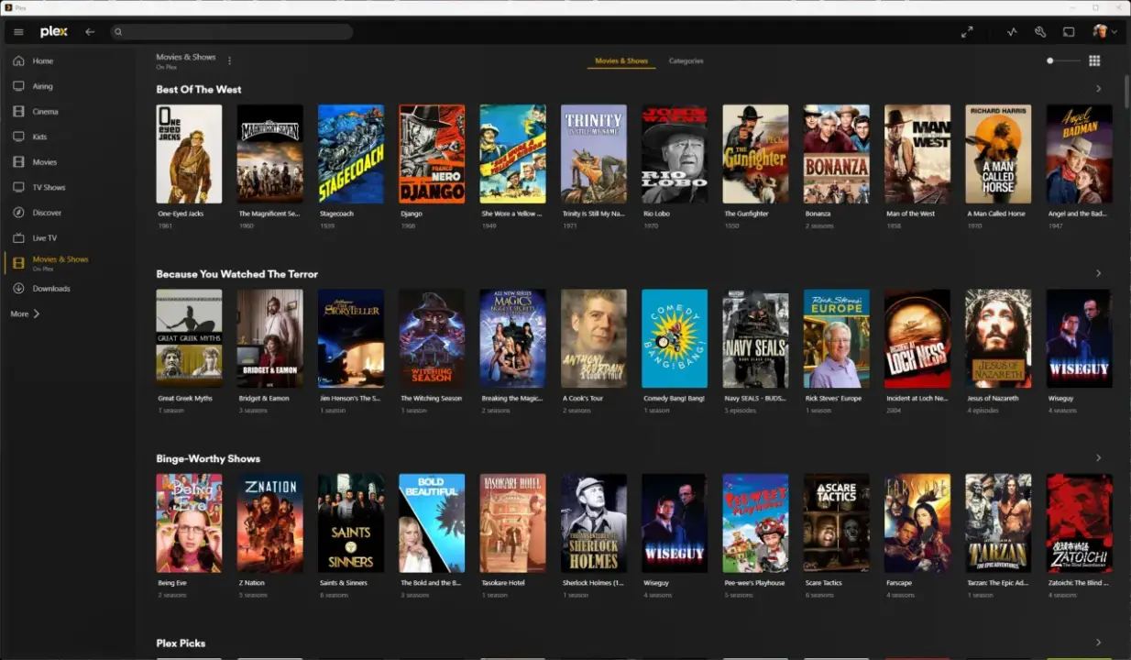
Task: Select Kids in the sidebar
Action: (x=39, y=137)
